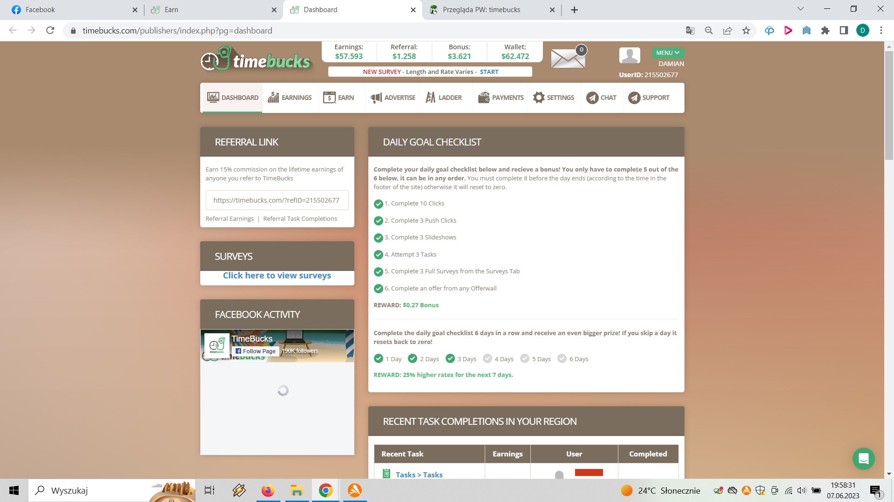Viewport: 894px width, 502px height.
Task: Click here to view surveys link
Action: tap(277, 276)
